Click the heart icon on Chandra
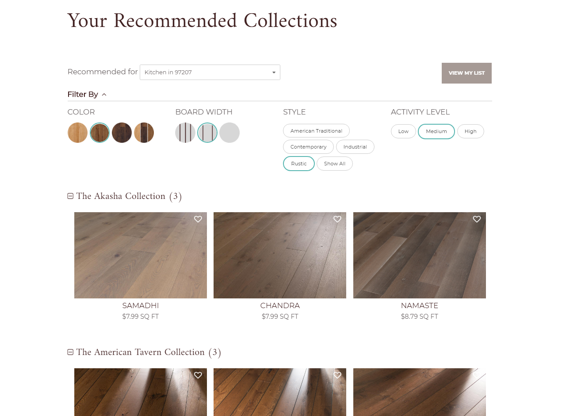This screenshot has height=416, width=562. click(337, 219)
